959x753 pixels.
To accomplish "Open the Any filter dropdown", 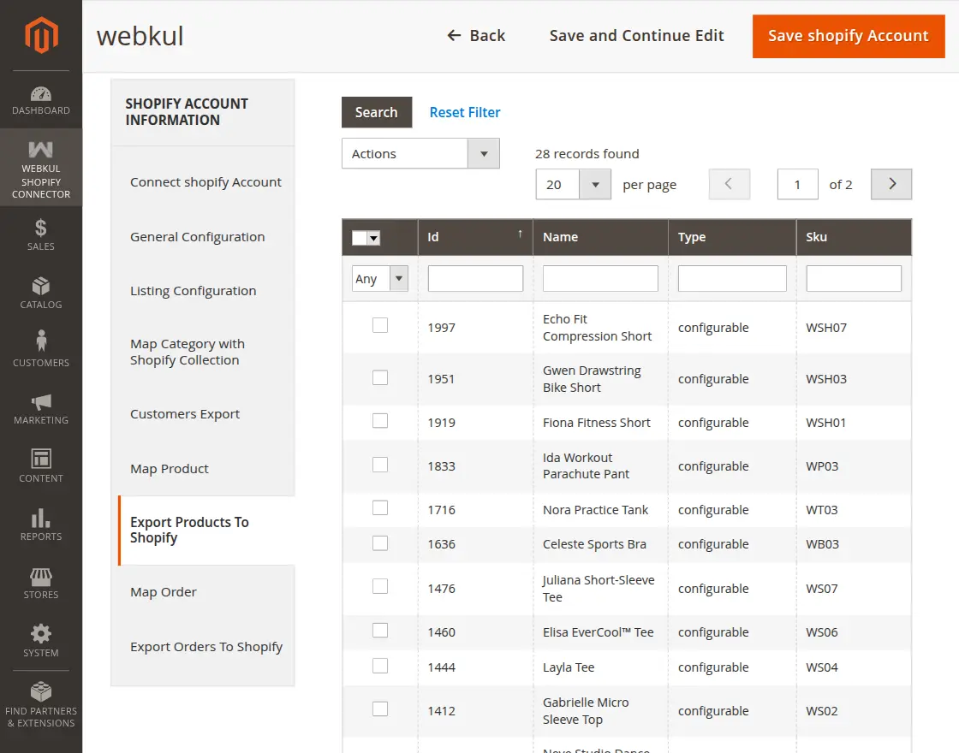I will click(x=380, y=279).
